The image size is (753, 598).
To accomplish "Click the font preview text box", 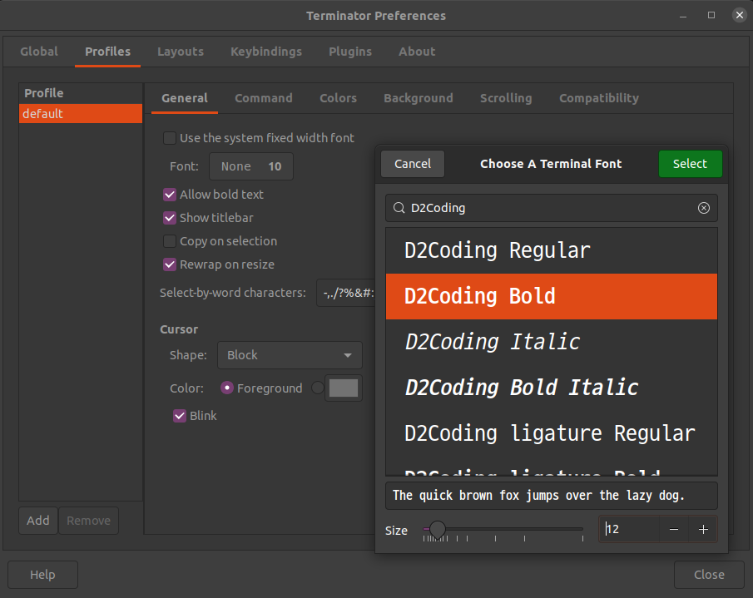I will (x=552, y=496).
